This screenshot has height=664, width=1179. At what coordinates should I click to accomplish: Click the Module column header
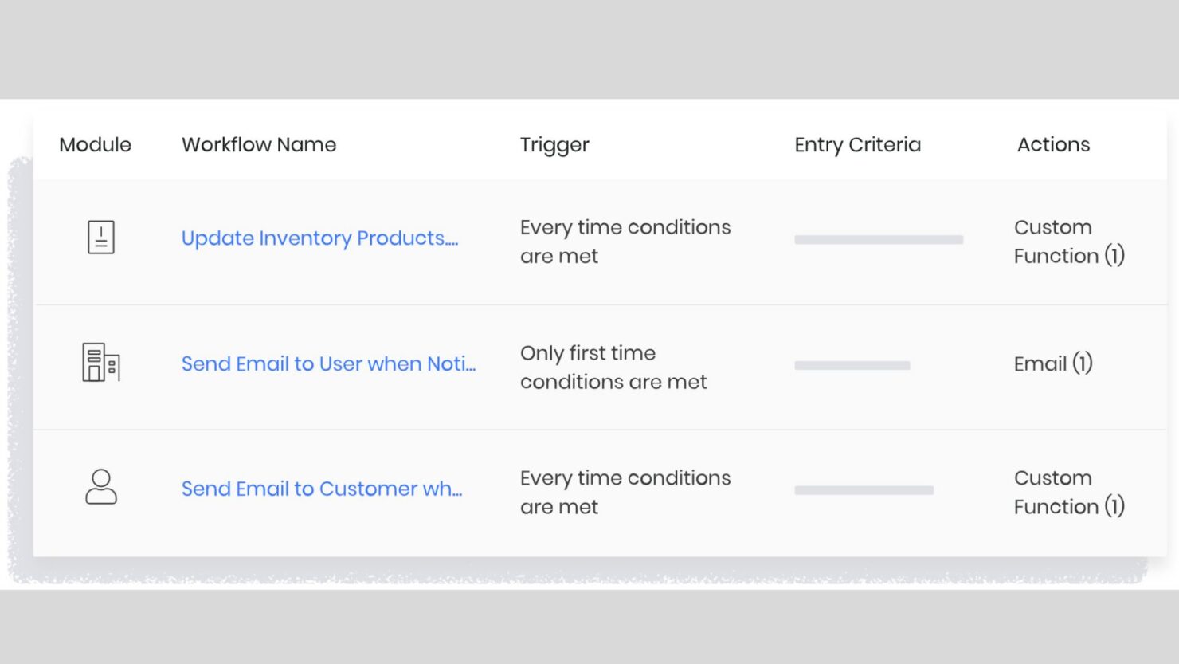coord(95,144)
